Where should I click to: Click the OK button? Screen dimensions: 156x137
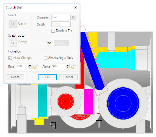coord(47,77)
